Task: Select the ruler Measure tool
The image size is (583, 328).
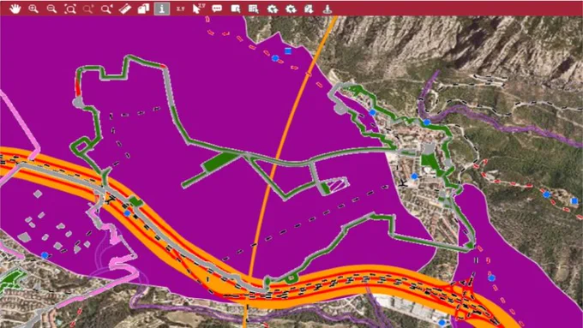Action: [125, 9]
